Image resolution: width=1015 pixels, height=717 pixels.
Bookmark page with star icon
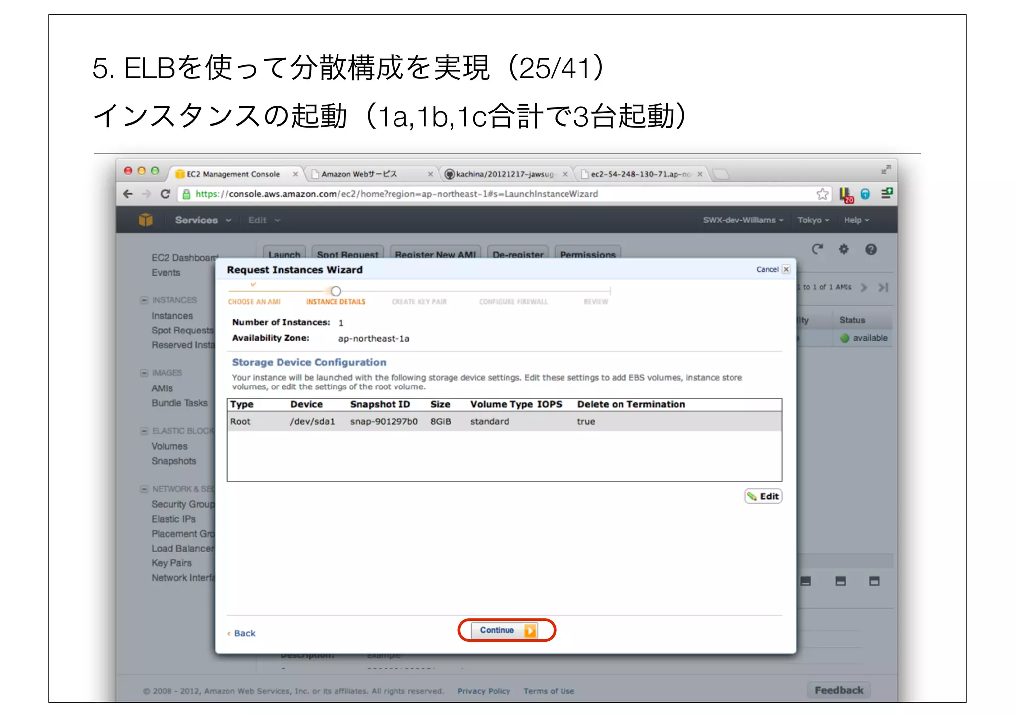pos(822,194)
